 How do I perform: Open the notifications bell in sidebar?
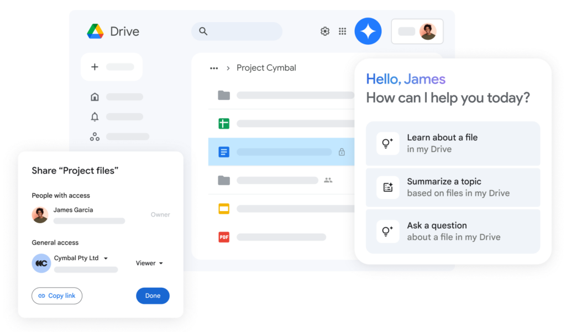pyautogui.click(x=95, y=117)
